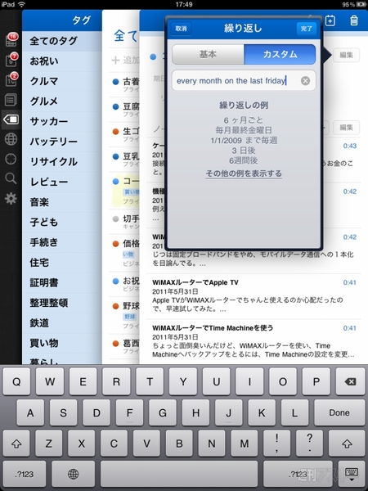Image resolution: width=368 pixels, height=491 pixels.
Task: Tap the 毎月最終金曜日 example
Action: [x=244, y=130]
